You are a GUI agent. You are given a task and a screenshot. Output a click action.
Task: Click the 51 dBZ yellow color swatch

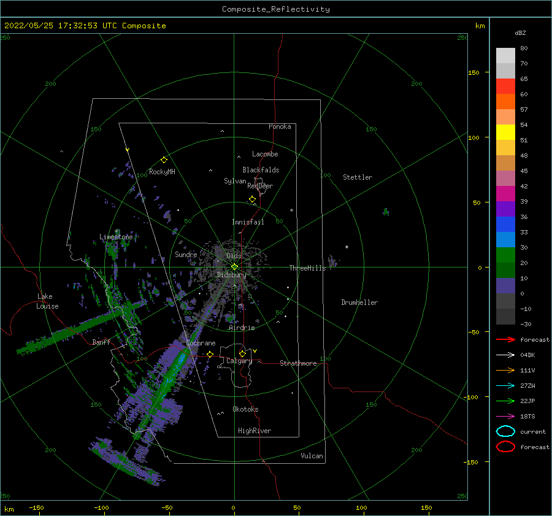click(505, 132)
